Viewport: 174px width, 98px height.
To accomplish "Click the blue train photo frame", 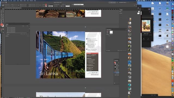I will (60, 55).
